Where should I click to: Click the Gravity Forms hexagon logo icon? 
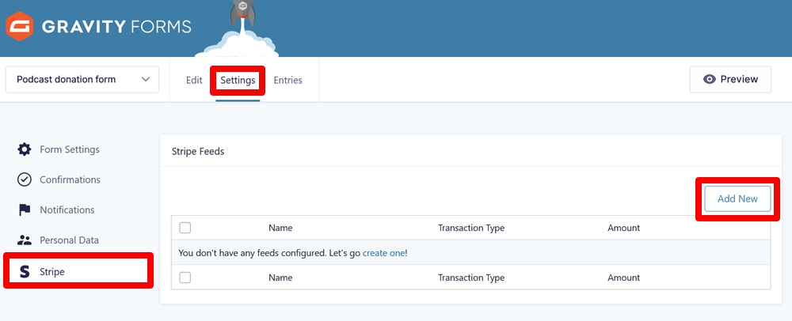tap(19, 26)
